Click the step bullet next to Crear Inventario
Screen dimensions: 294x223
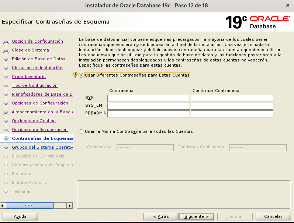coord(6,77)
